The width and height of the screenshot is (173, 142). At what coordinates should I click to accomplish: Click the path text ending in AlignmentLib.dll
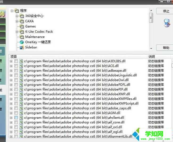(x=78, y=136)
